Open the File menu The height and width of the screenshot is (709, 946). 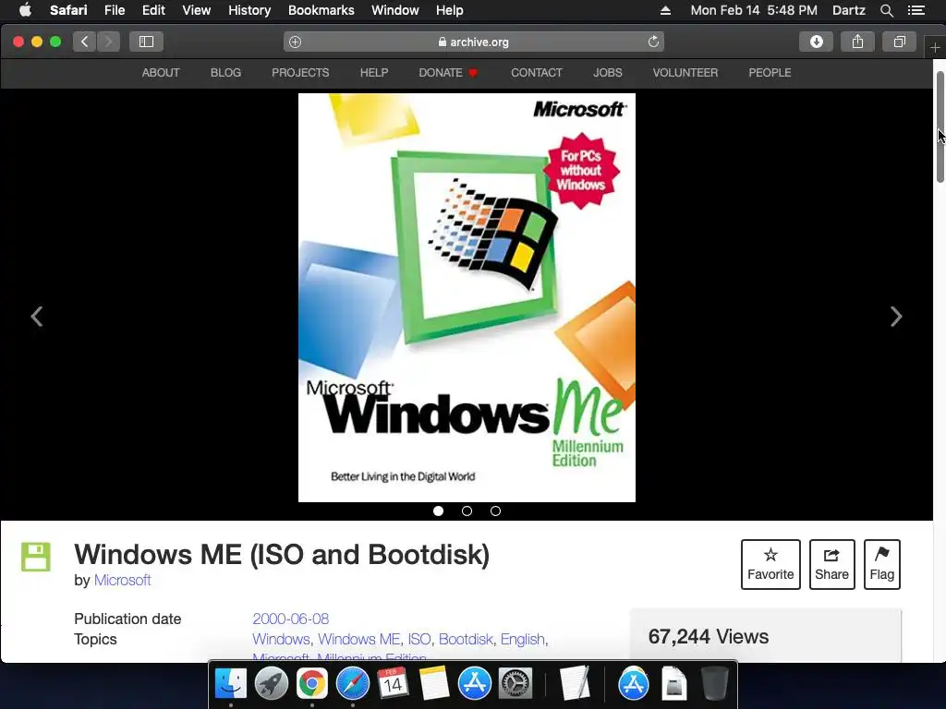(x=114, y=10)
